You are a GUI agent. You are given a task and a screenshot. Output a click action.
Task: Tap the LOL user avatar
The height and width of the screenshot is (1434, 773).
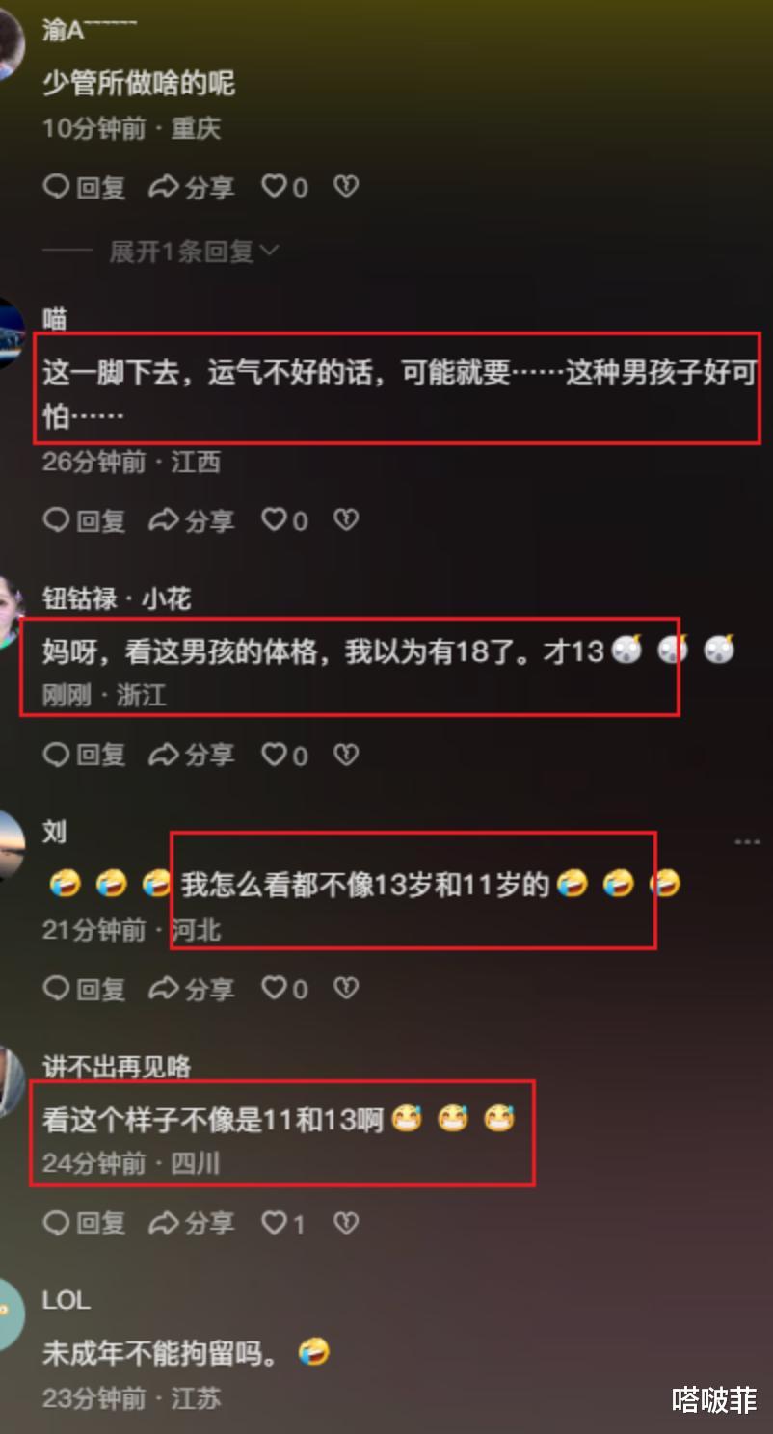coord(10,1314)
